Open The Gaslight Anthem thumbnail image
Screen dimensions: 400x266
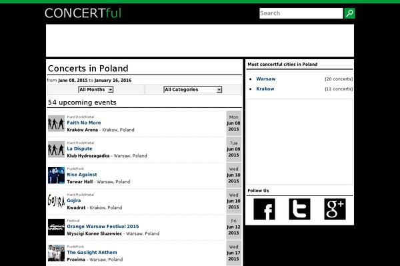[56, 253]
